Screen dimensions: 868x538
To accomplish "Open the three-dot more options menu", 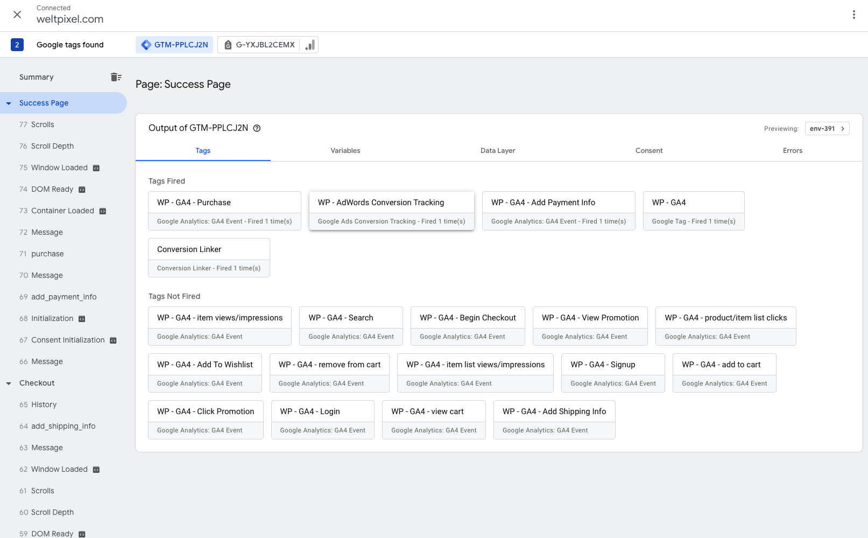I will 853,15.
